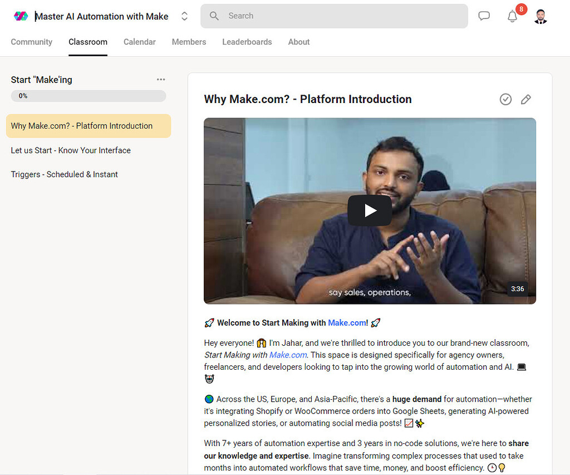Image resolution: width=570 pixels, height=475 pixels.
Task: Open the chat messages icon
Action: point(484,16)
